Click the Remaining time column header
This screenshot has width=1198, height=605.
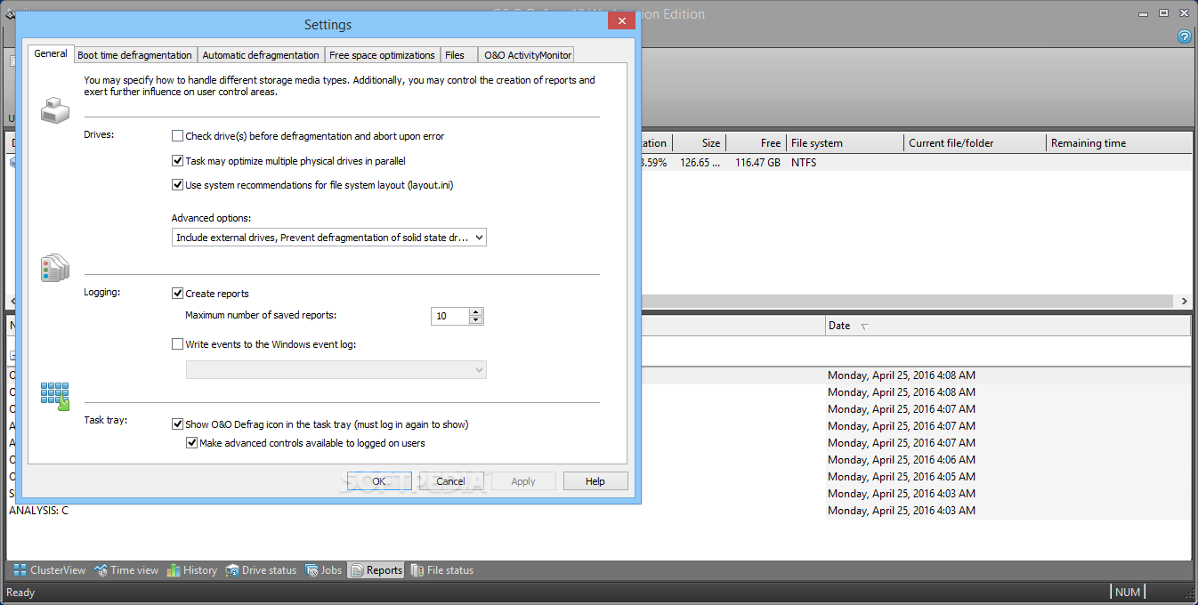(x=1119, y=143)
